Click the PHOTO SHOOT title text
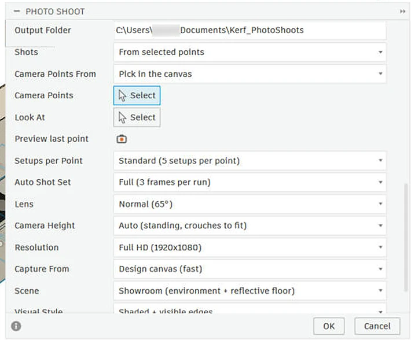The width and height of the screenshot is (411, 340). pyautogui.click(x=55, y=12)
